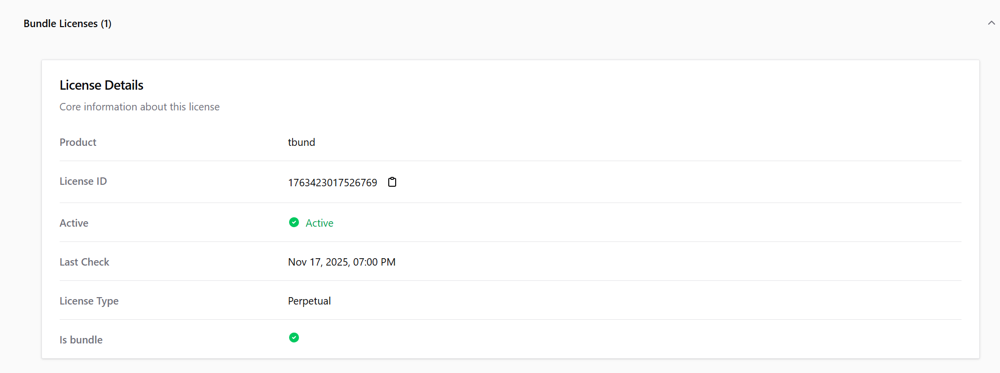Collapse the Bundle Licenses section
Screen dimensions: 1000x373
pos(991,23)
